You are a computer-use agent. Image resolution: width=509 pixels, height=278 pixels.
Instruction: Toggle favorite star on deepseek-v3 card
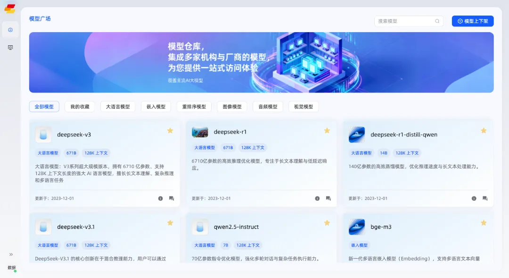tap(170, 131)
